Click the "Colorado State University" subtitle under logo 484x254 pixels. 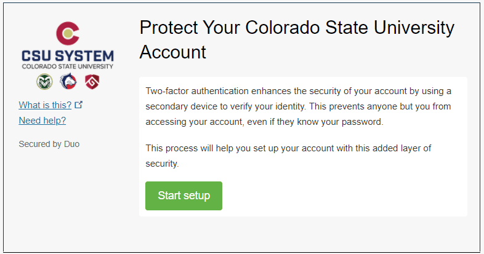[67, 66]
